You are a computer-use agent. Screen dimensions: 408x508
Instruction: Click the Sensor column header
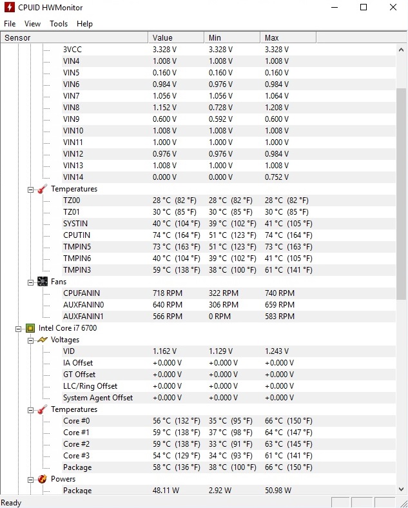point(75,37)
